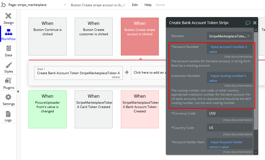Select the Button Create stripe accoun event

140,37
